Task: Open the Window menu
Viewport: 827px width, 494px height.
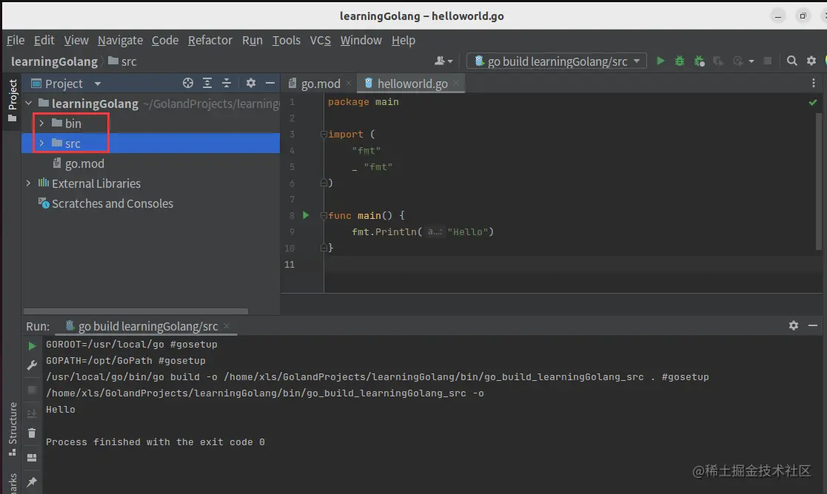Action: [x=361, y=40]
